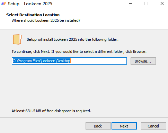Close the setup wizard with the X

(x=162, y=3)
